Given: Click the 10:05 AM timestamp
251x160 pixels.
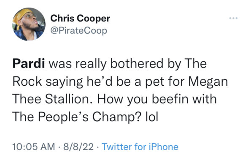Looking at the screenshot, I should (x=33, y=147).
